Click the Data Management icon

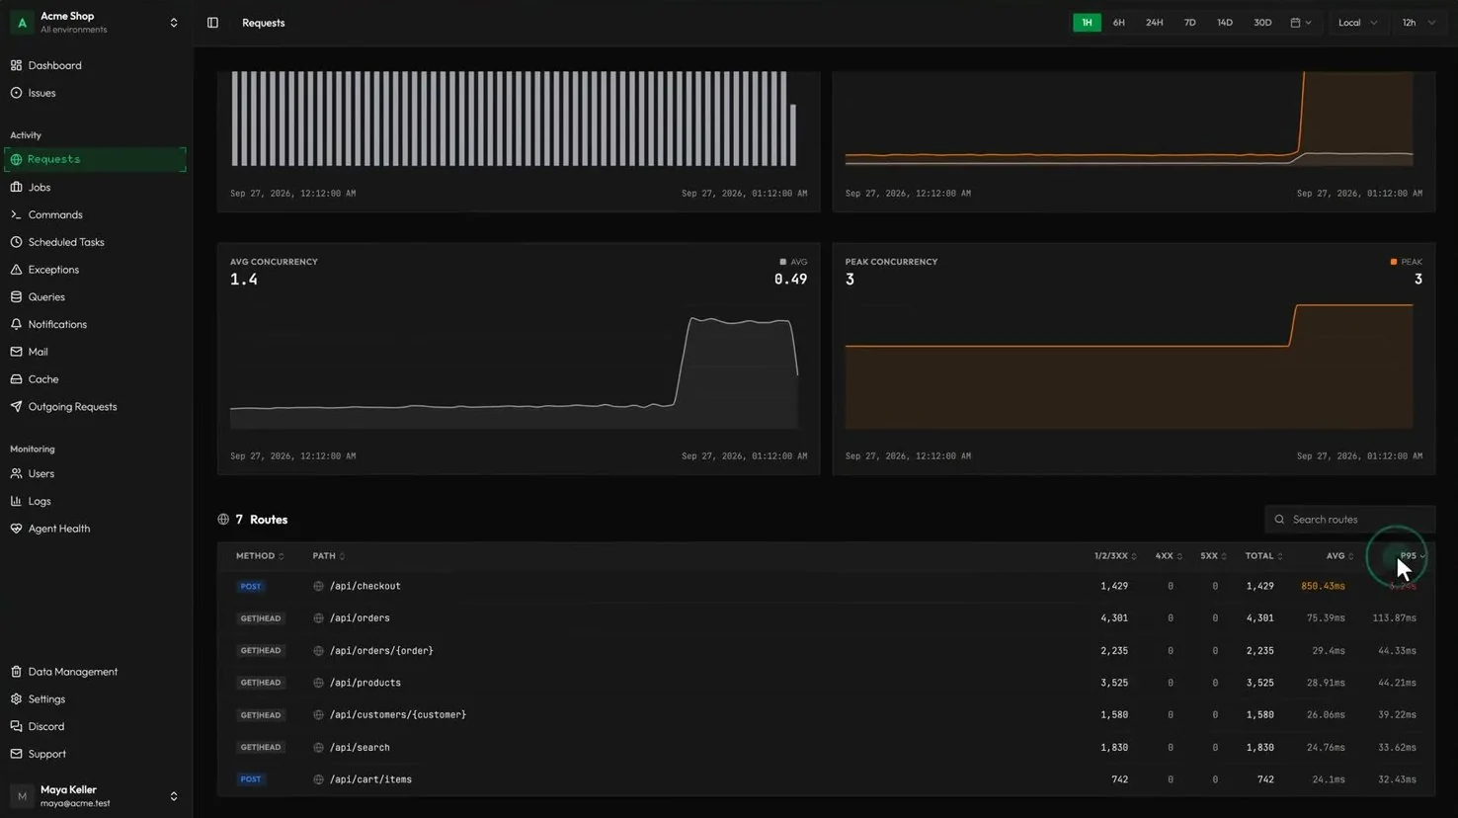pyautogui.click(x=16, y=672)
